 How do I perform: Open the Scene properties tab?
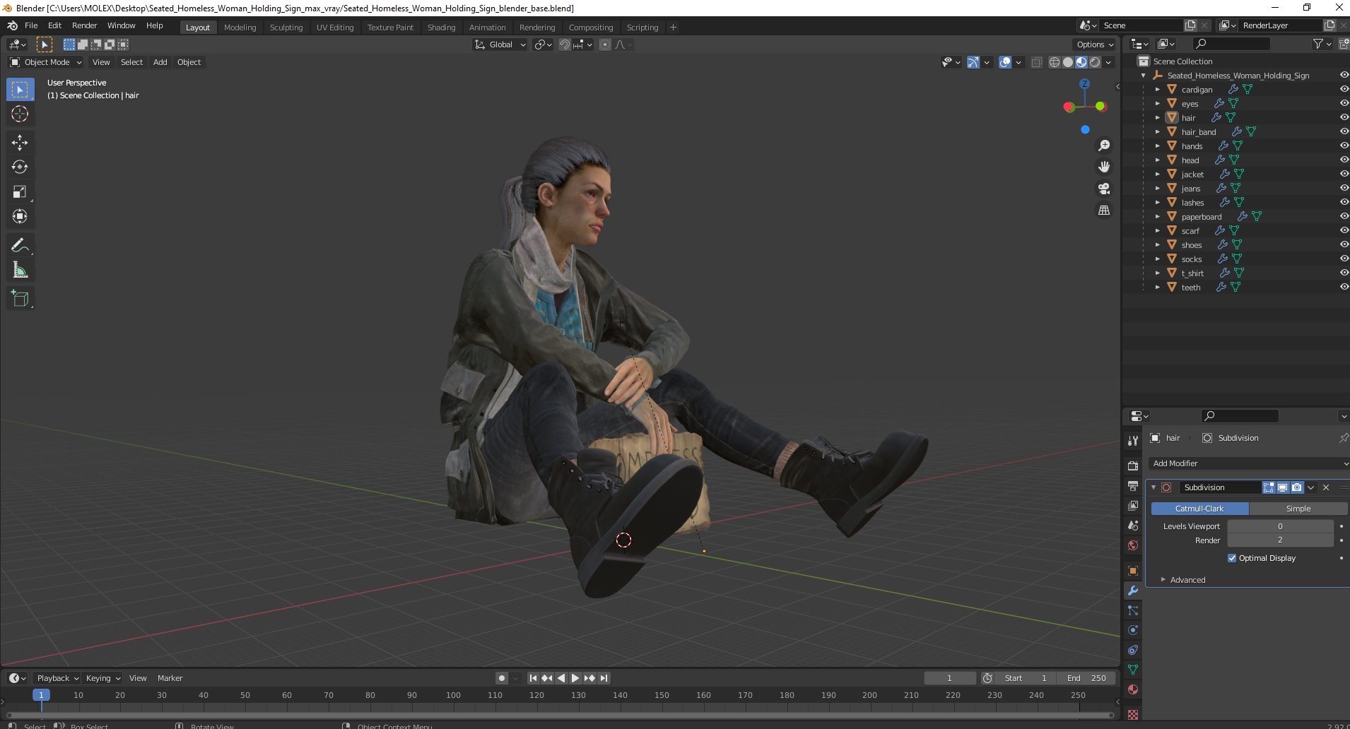coord(1133,526)
